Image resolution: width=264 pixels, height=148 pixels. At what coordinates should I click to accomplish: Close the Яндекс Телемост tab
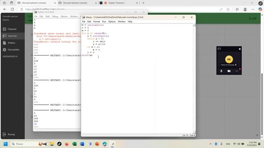pyautogui.click(x=137, y=3)
